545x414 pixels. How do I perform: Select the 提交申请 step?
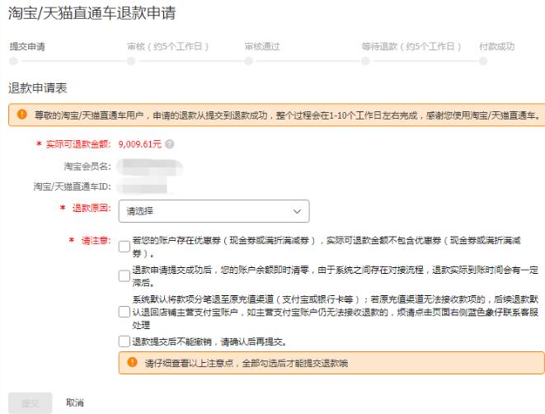pos(26,46)
